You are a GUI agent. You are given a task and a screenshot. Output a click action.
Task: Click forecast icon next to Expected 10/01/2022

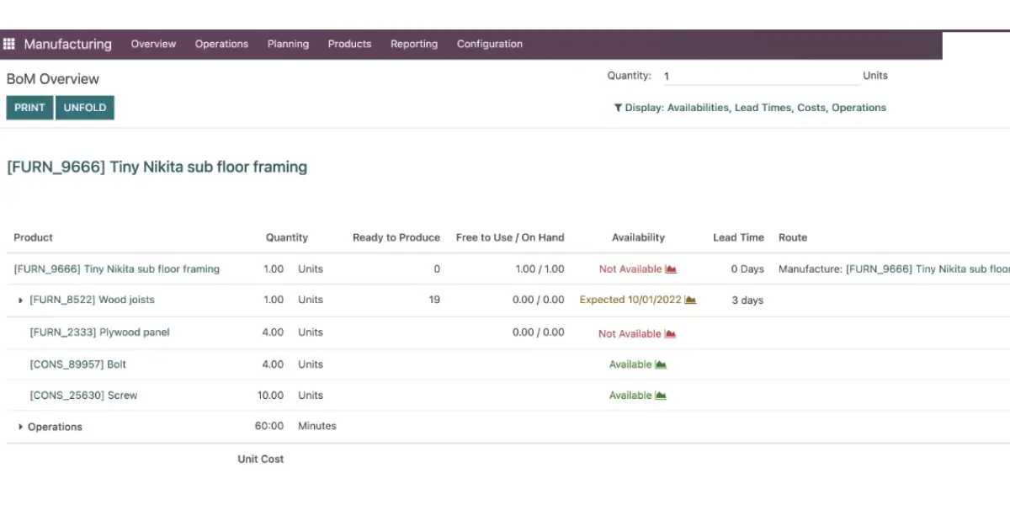coord(690,300)
